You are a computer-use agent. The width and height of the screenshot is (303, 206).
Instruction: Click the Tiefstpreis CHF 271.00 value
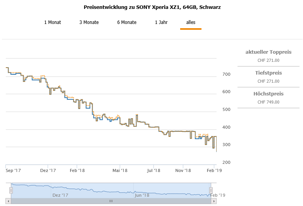point(269,81)
